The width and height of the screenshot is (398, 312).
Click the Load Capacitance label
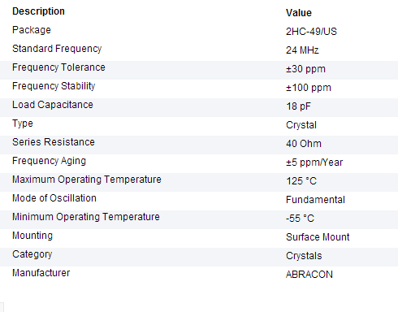point(53,105)
